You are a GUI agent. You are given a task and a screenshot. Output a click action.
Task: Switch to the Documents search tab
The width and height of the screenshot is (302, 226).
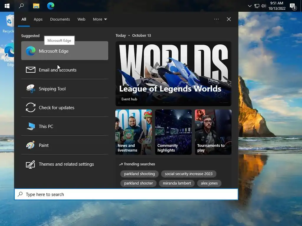(x=60, y=19)
